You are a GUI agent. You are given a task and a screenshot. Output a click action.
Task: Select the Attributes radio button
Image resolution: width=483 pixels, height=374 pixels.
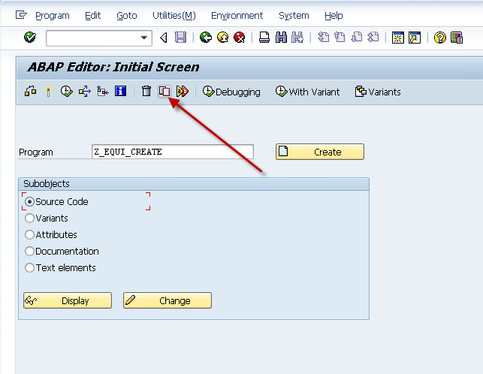point(29,235)
